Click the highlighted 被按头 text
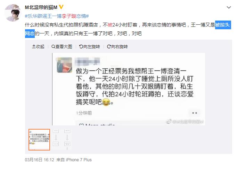Viewport: 237px width, 170px height. point(223,25)
